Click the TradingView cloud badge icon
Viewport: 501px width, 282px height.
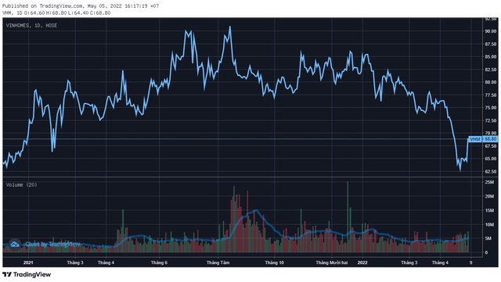coord(14,245)
